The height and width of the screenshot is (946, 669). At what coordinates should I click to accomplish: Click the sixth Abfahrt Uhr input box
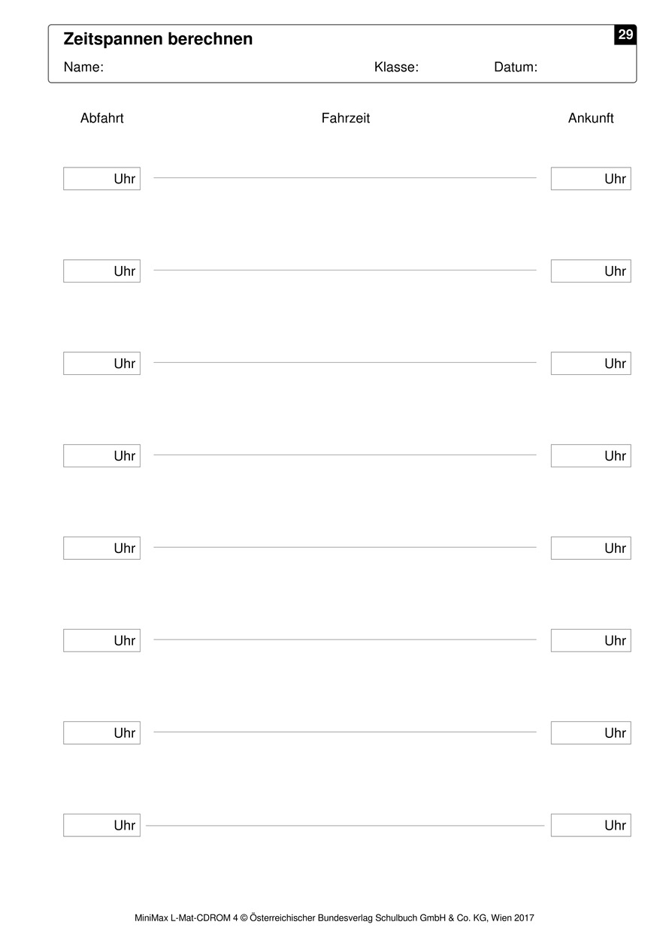tap(101, 641)
